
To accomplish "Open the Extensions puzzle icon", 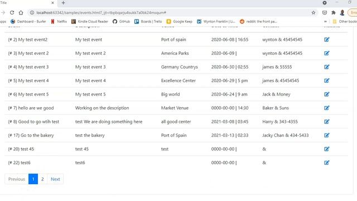I will (334, 12).
